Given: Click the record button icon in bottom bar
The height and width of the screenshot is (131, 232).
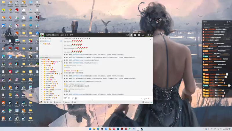Looking at the screenshot, I should click(74, 102).
